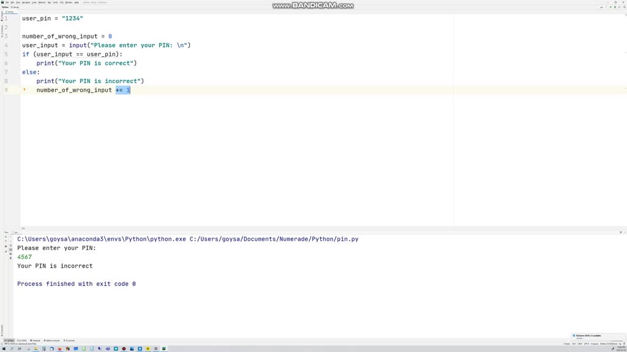This screenshot has height=352, width=627.
Task: Open the TODO tool window tab
Action: tap(22, 340)
